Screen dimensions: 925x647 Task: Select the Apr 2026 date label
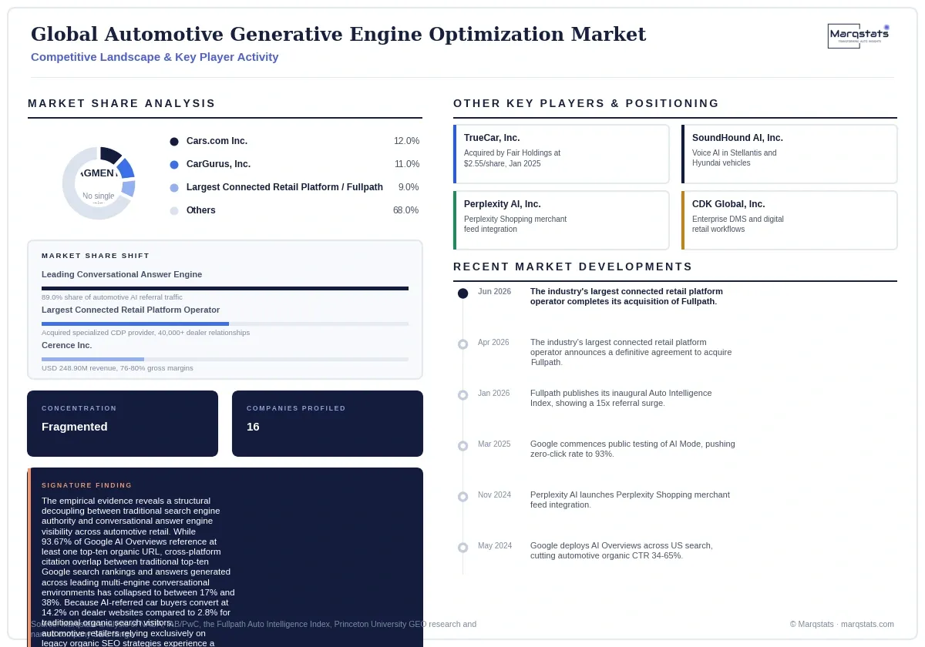coord(493,343)
